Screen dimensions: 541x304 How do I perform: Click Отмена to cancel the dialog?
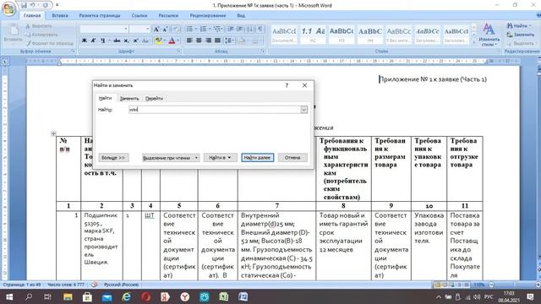[292, 158]
